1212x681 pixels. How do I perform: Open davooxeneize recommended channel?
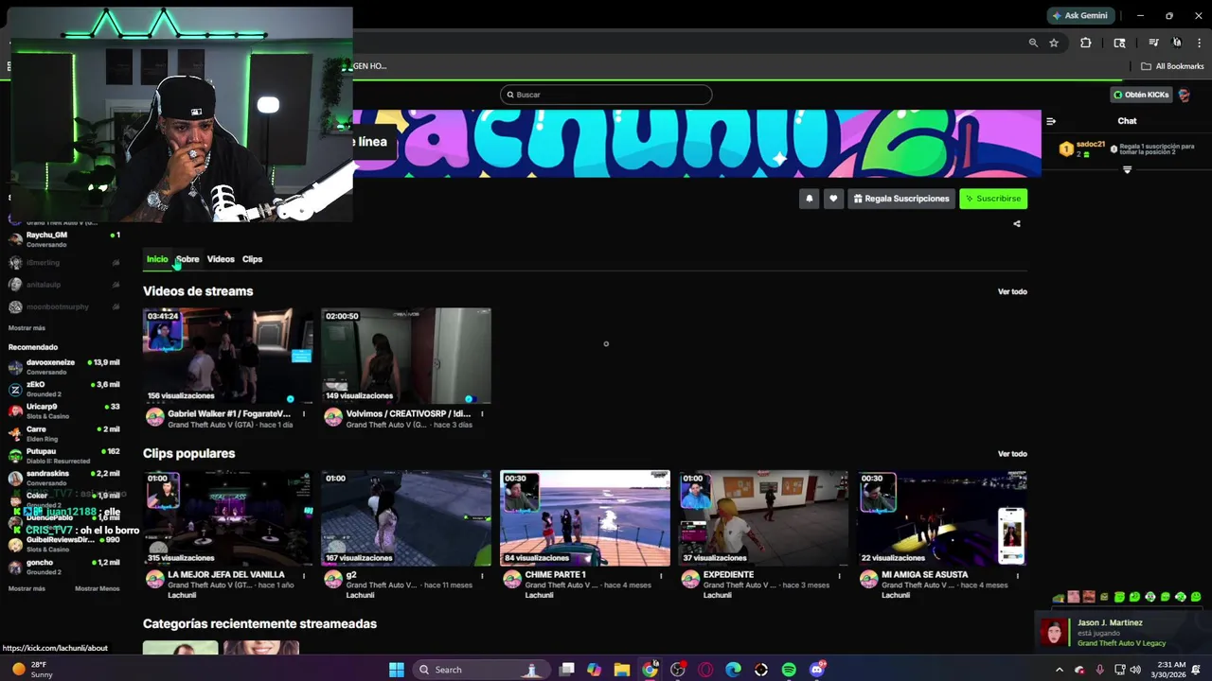coord(64,367)
